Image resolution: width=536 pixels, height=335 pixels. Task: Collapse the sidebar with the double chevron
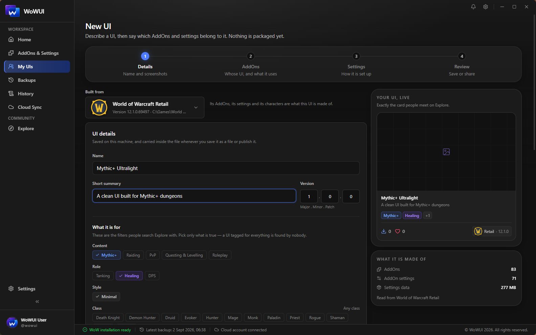click(37, 302)
